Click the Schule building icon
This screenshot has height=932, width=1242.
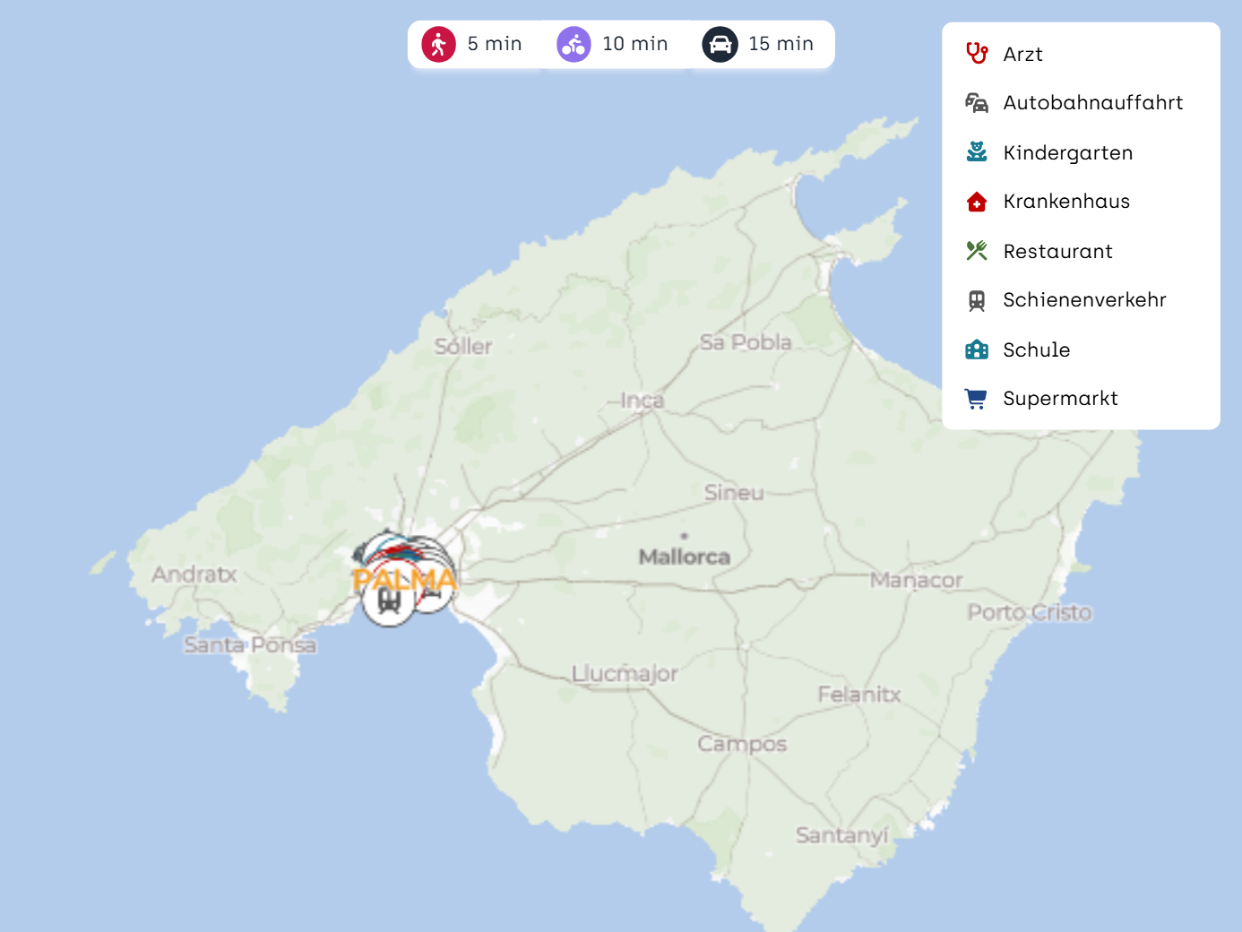976,349
